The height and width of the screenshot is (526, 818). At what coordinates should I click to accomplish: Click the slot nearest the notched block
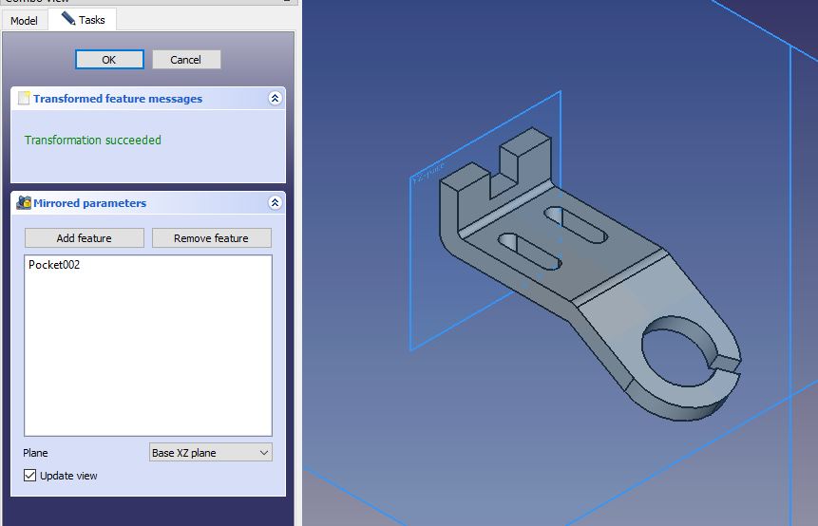(x=577, y=227)
